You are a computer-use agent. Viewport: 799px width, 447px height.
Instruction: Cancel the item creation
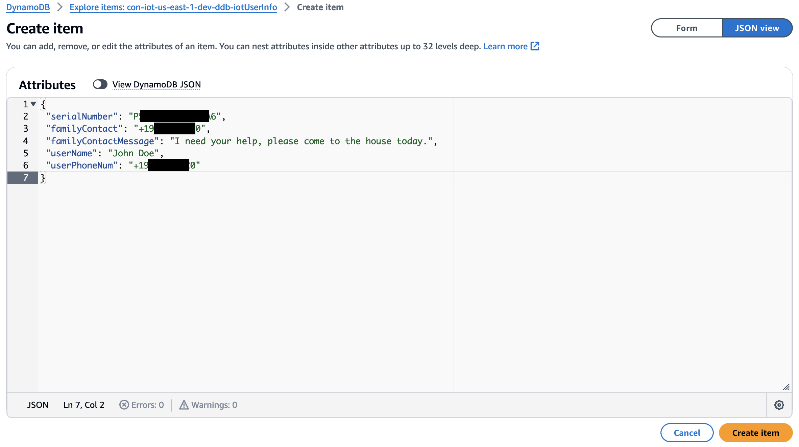tap(686, 432)
